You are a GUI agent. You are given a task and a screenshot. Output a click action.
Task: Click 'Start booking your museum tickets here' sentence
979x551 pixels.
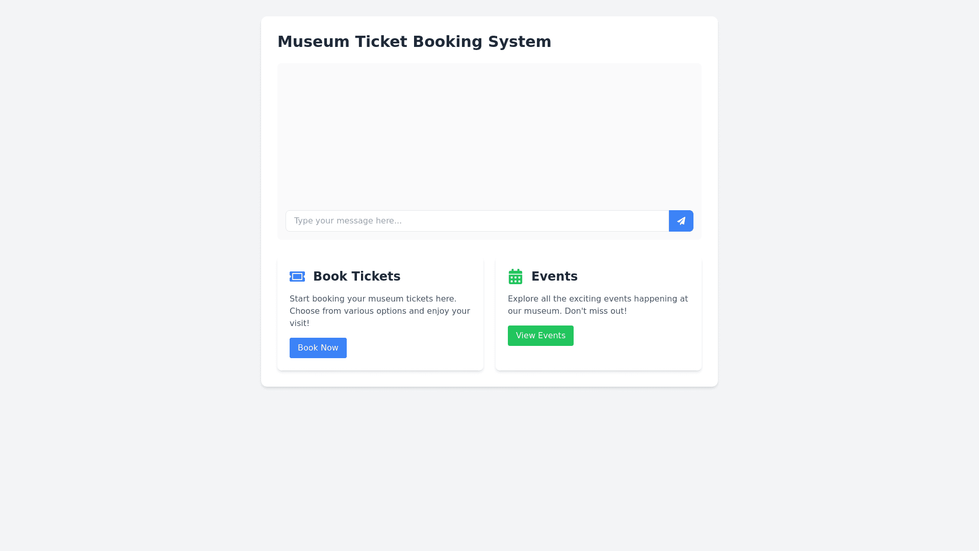pyautogui.click(x=373, y=299)
